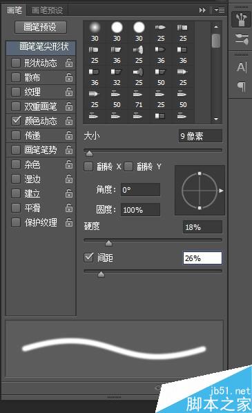This screenshot has width=252, height=413.
Task: Enable the 纹理 checkbox
Action: 16,92
